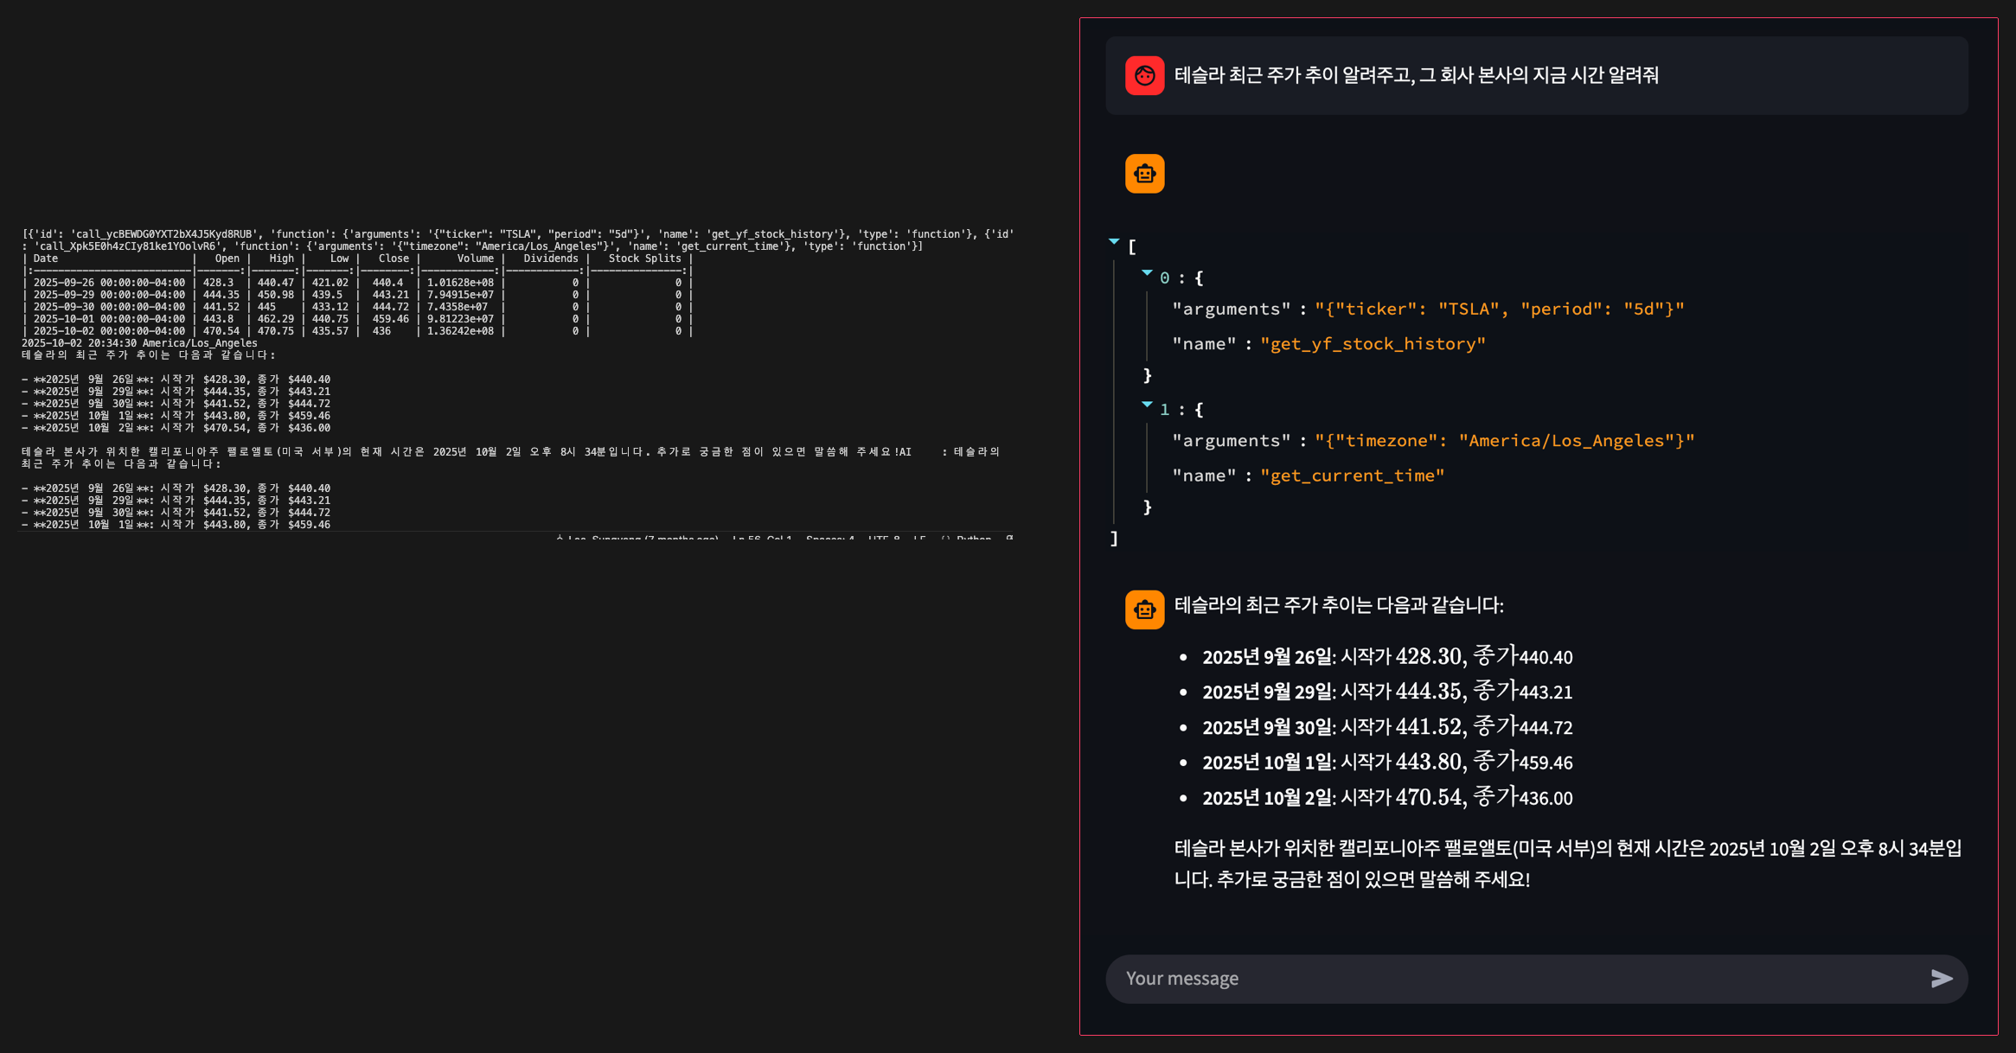Click Ln 56, Col 1 status item

point(761,538)
